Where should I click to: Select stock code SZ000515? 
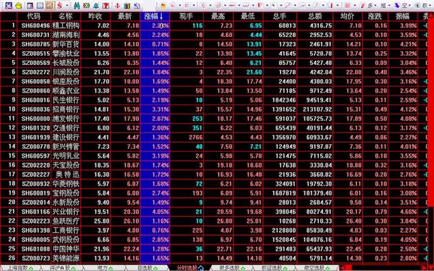(35, 54)
